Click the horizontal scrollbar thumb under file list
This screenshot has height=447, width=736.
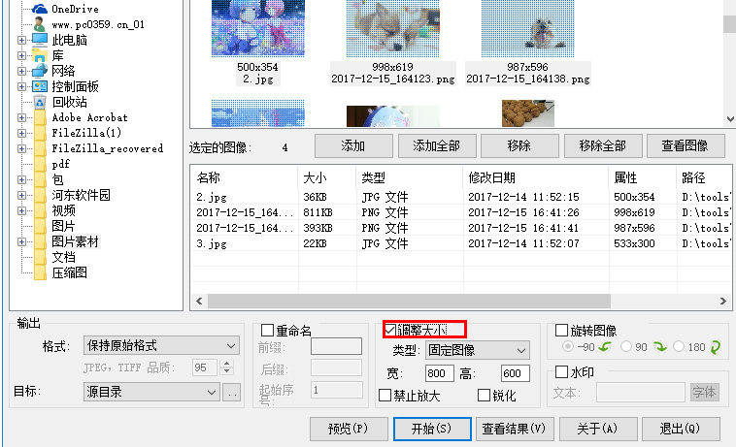pyautogui.click(x=410, y=301)
